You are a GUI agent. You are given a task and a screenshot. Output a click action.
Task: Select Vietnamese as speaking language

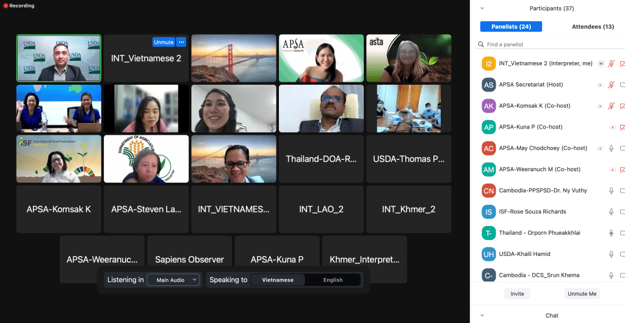coord(278,280)
